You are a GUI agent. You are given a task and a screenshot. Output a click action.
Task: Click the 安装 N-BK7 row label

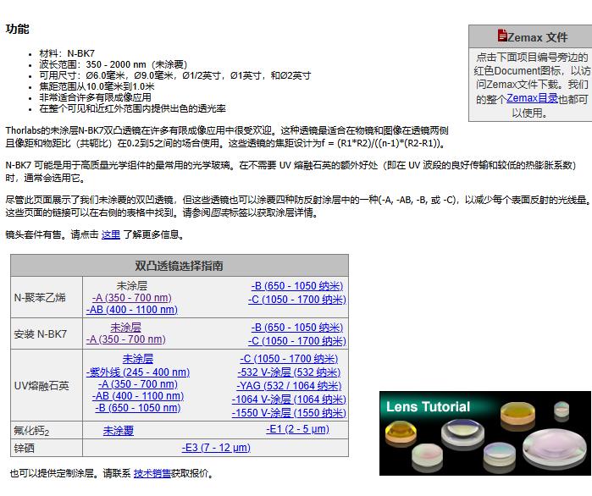pos(41,334)
